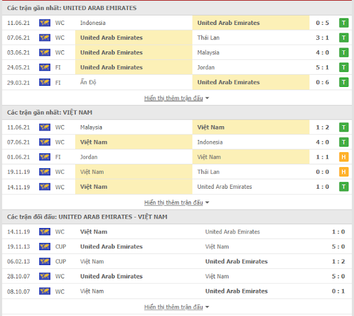
Task: Click the flag icon on the 24.05.21 Jordan match
Action: 45,68
